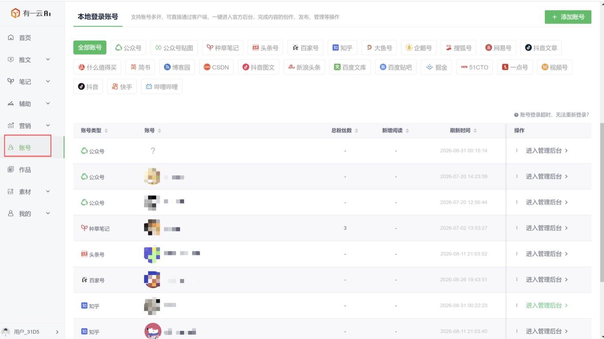This screenshot has height=339, width=604.
Task: Click the pixelated avatar in 头条号 row
Action: [152, 254]
